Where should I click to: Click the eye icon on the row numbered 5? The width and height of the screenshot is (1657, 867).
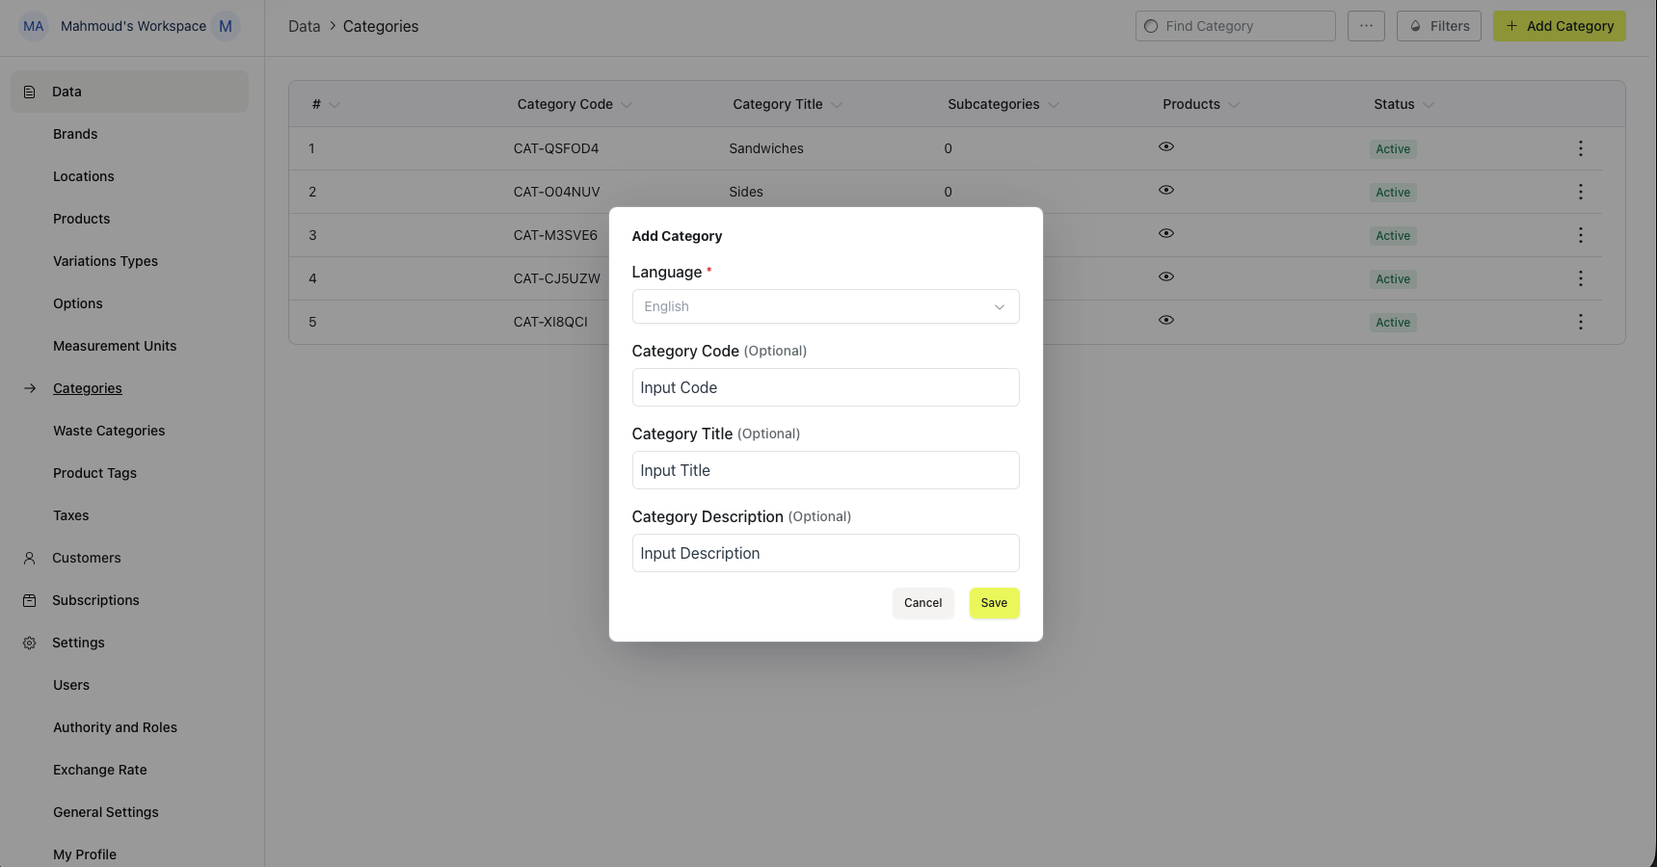1166,320
